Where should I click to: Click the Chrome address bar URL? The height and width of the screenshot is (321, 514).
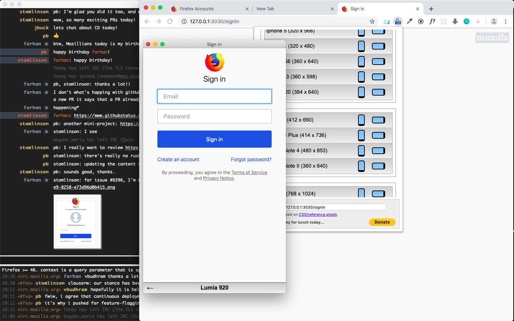(215, 21)
